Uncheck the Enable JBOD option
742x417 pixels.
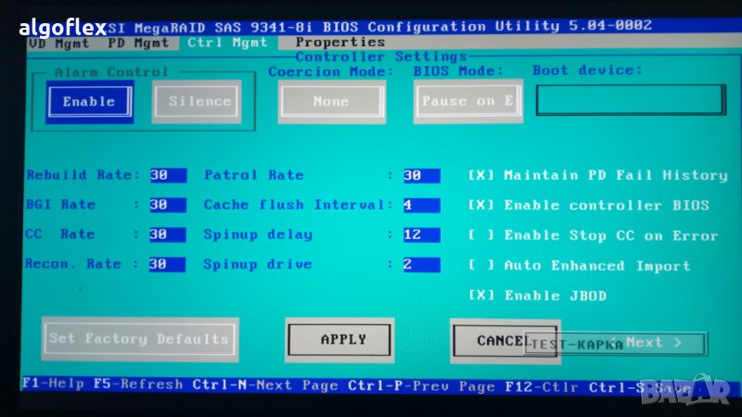(481, 296)
